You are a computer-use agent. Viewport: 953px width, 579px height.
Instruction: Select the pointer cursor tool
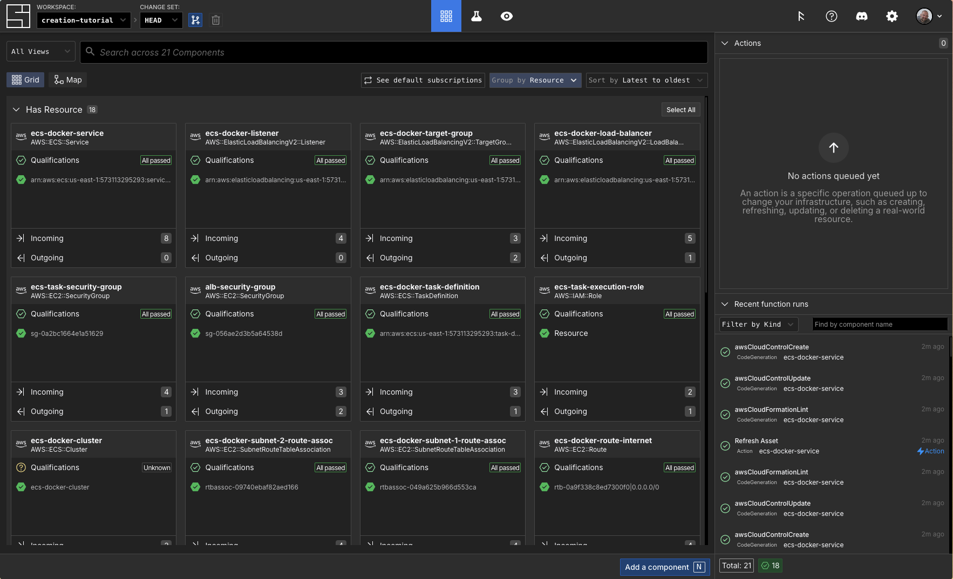coord(801,17)
